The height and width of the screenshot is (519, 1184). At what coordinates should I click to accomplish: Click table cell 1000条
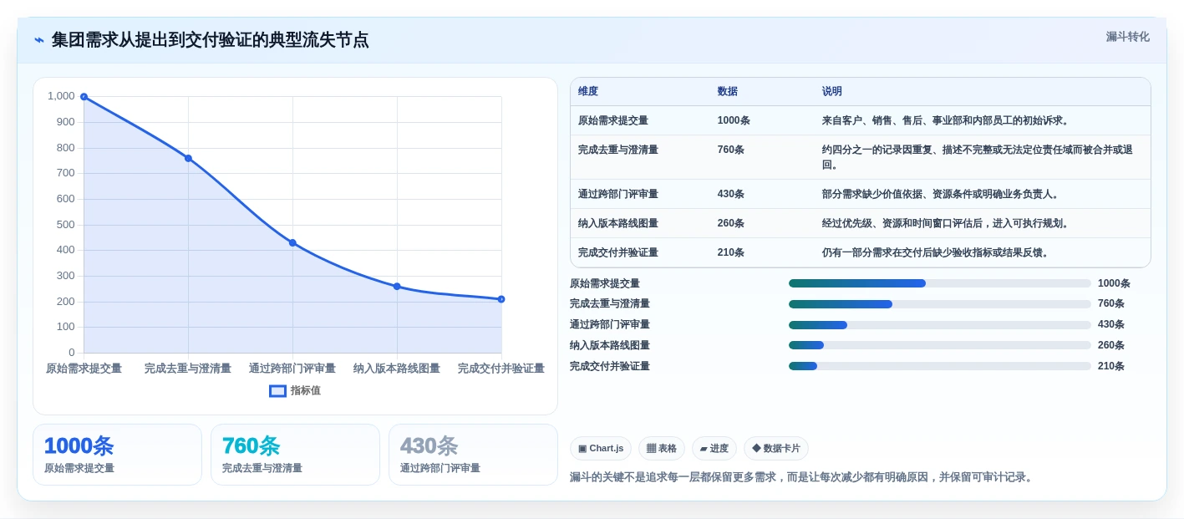click(x=734, y=120)
